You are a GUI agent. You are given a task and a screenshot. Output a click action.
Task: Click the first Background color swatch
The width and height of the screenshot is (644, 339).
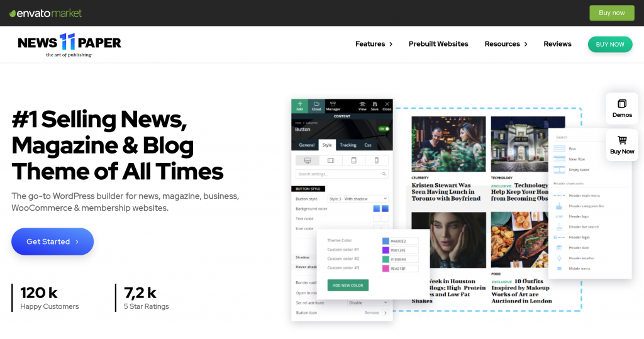pos(377,209)
